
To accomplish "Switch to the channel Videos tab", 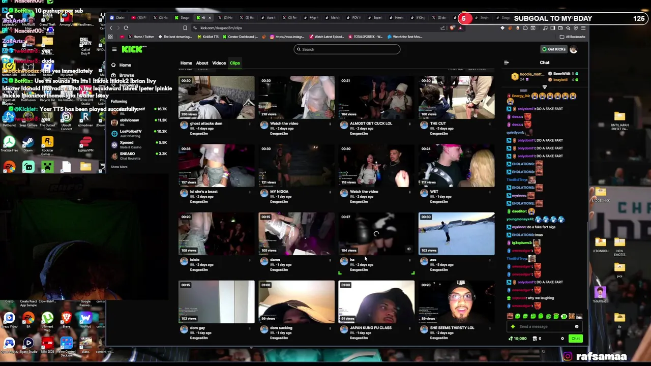I will pyautogui.click(x=219, y=63).
